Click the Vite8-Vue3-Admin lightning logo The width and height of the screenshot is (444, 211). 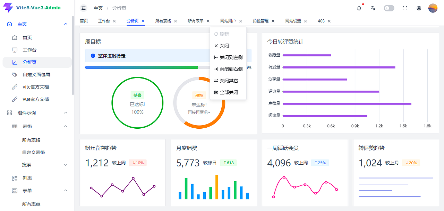click(8, 8)
